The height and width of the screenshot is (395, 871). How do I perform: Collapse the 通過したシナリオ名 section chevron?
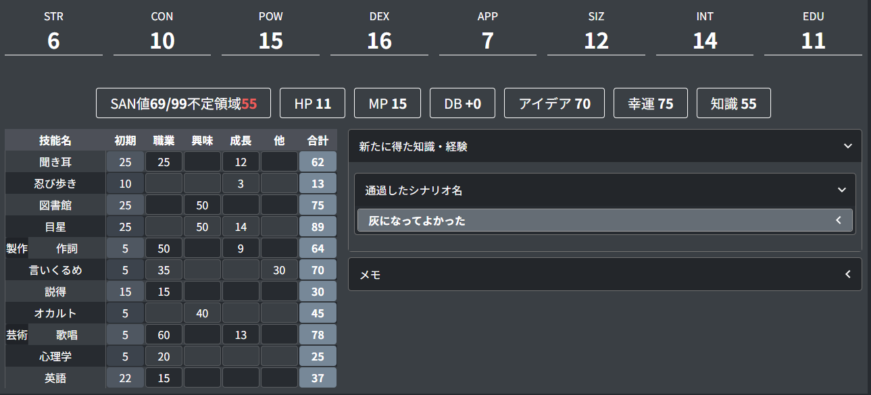(841, 190)
